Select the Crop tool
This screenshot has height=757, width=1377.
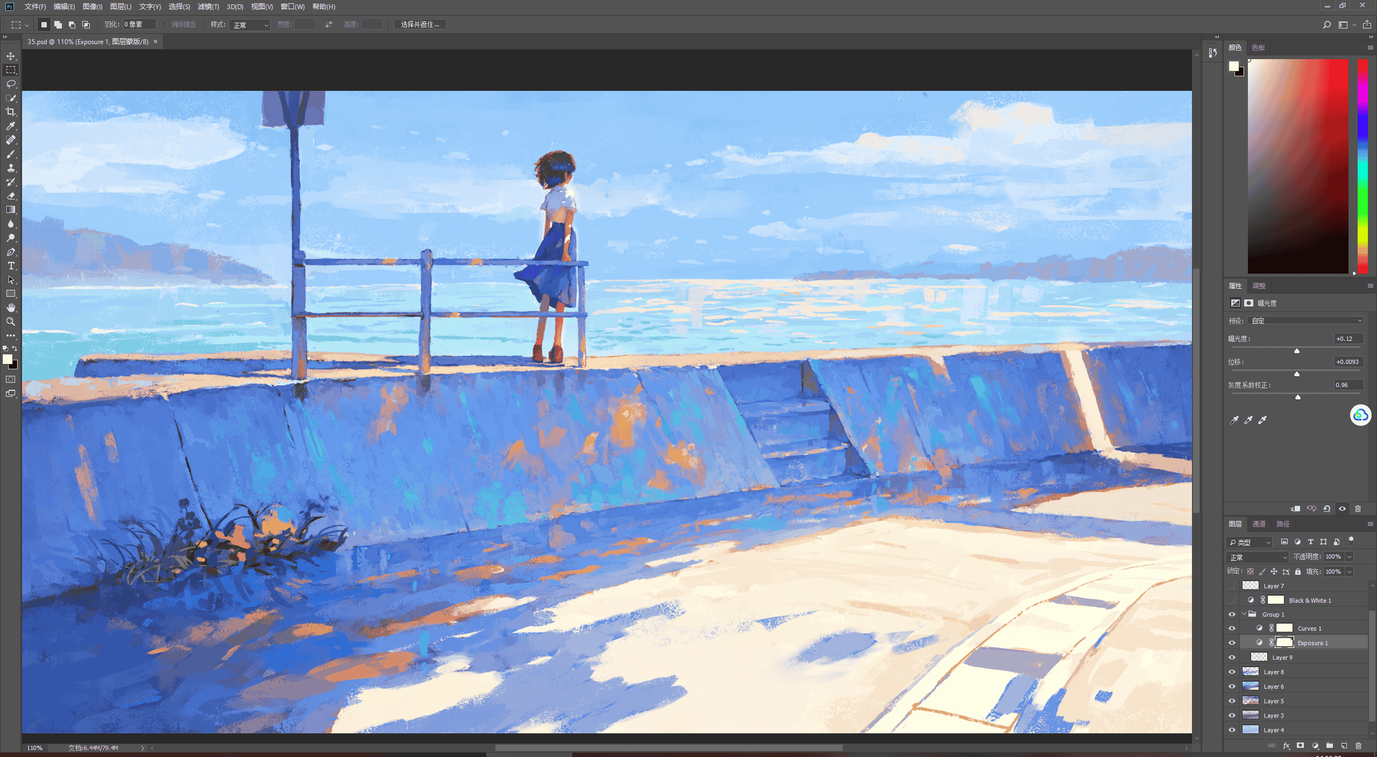point(11,112)
